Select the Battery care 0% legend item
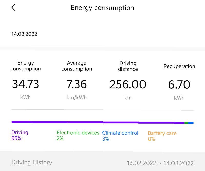This screenshot has height=171, width=205. click(x=162, y=136)
